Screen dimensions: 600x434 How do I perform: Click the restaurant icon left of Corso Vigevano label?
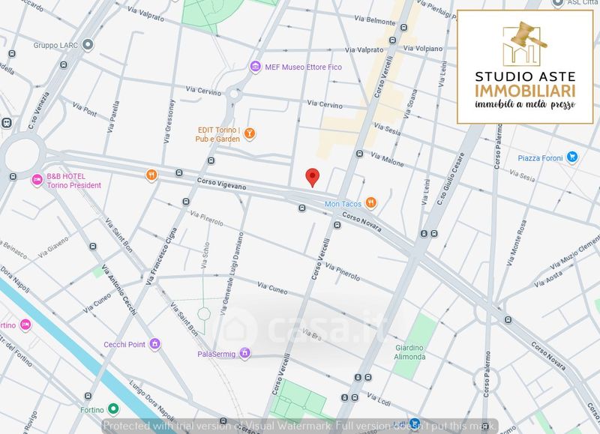pos(151,175)
